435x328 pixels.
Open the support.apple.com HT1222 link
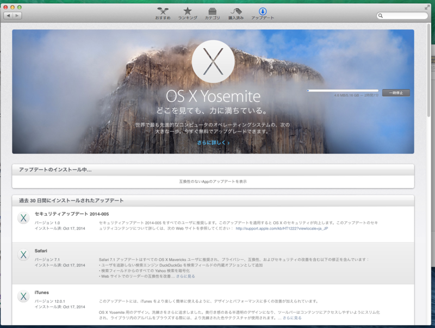point(282,228)
